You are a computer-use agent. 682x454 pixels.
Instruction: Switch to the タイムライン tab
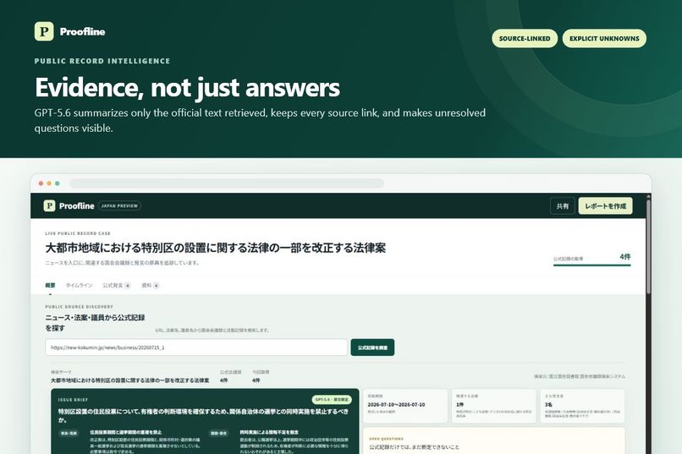pos(79,286)
